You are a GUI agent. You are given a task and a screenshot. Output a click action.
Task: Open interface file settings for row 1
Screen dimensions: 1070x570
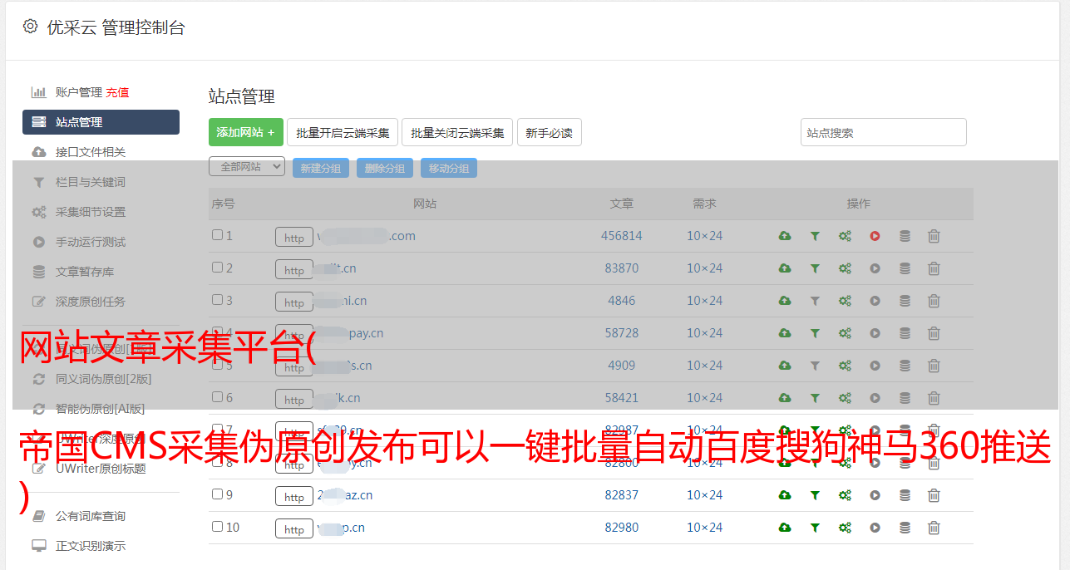(x=785, y=236)
